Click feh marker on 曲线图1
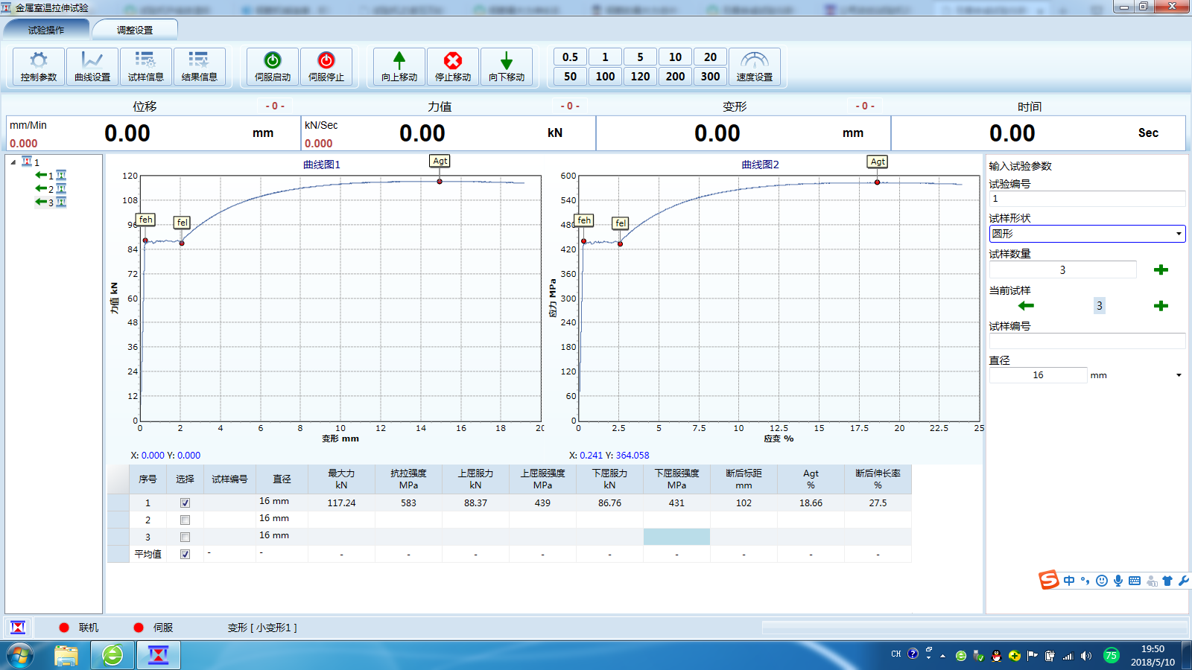The height and width of the screenshot is (670, 1192). [146, 220]
